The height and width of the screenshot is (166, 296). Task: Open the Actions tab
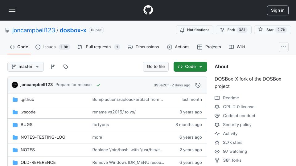point(178,47)
